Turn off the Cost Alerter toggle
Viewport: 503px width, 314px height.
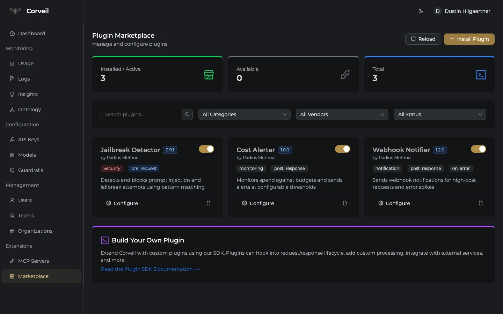click(x=342, y=149)
